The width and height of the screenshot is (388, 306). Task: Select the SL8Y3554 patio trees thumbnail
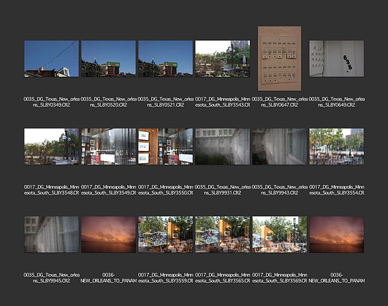pyautogui.click(x=336, y=146)
